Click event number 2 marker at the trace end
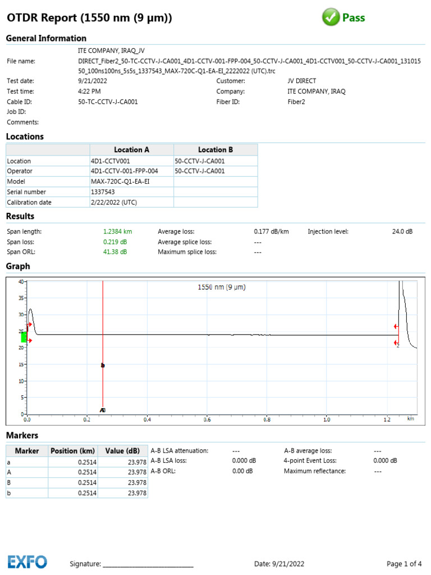Viewport: 431px width, 575px height. [x=398, y=346]
